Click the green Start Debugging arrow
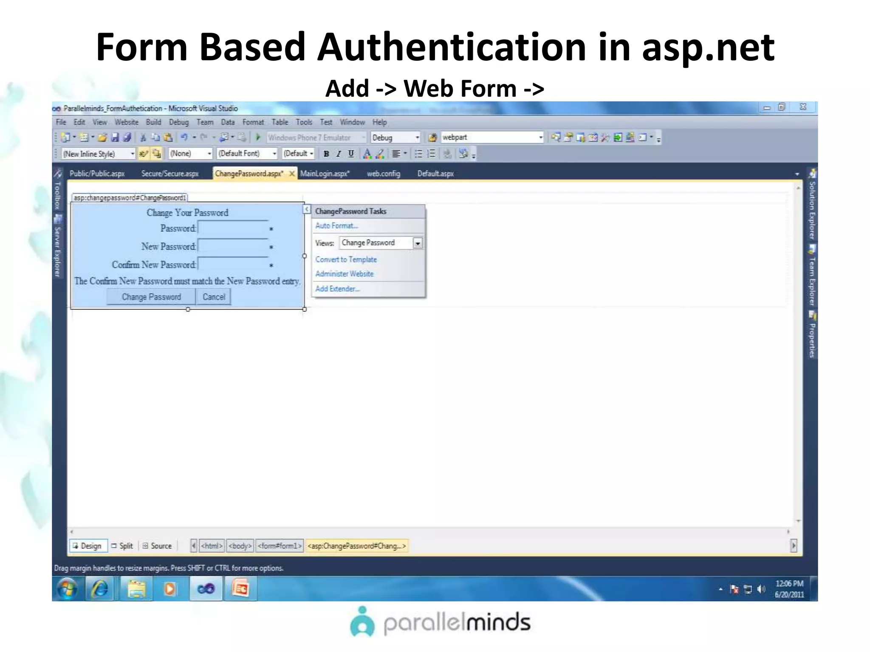 (258, 137)
